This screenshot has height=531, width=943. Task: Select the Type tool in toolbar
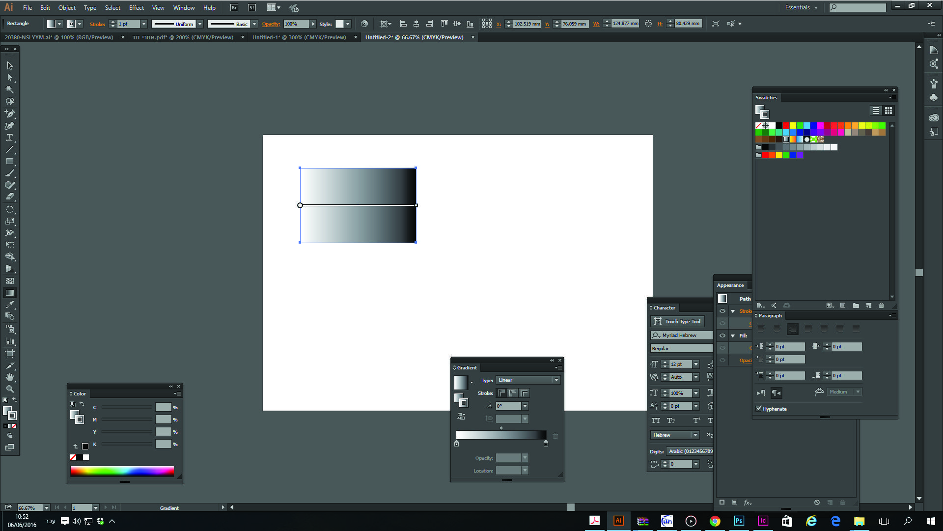[9, 138]
